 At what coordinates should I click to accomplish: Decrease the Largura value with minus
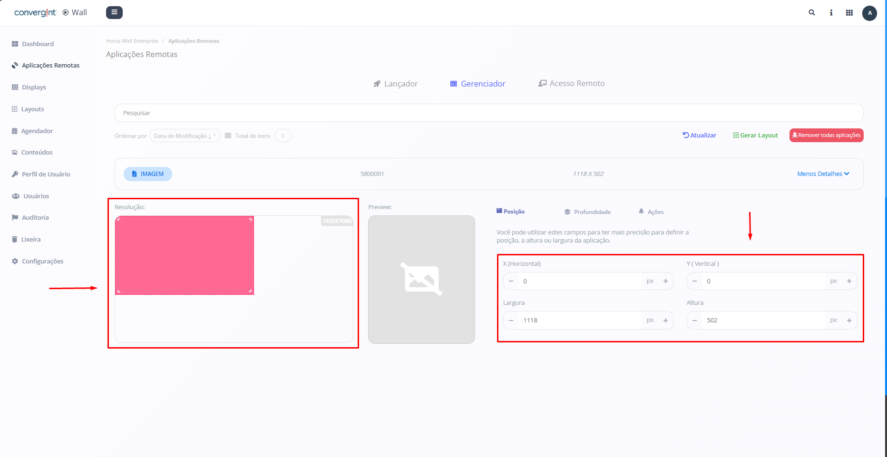(x=511, y=320)
